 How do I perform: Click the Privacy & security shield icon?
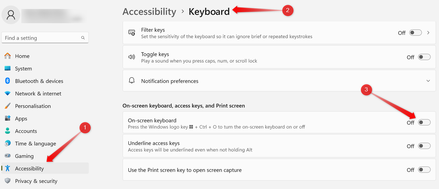pos(7,181)
